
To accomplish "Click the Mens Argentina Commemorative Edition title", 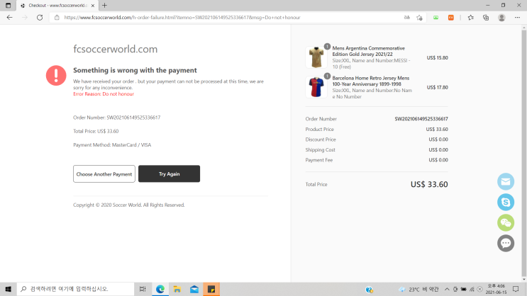I will 368,51.
